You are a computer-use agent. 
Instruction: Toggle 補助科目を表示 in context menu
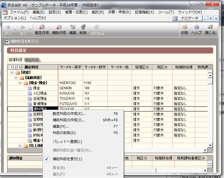[x=67, y=159]
